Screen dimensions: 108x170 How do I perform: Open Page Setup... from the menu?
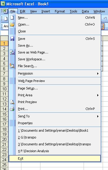point(55,88)
